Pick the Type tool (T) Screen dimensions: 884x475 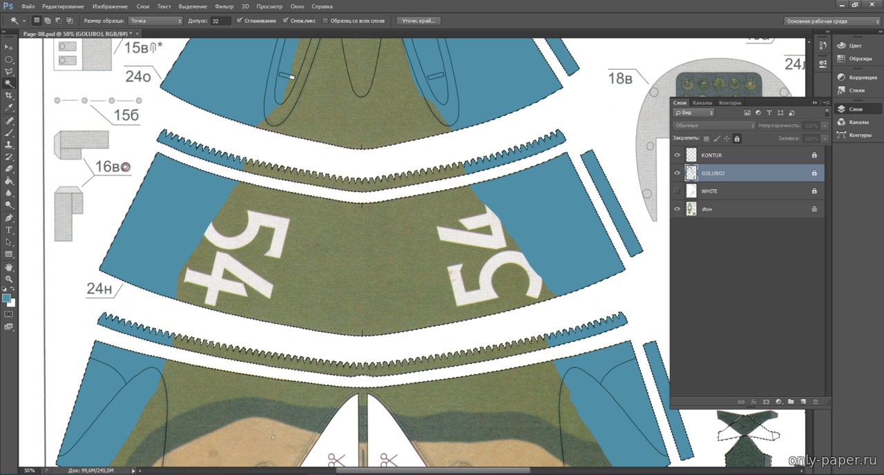pos(9,230)
